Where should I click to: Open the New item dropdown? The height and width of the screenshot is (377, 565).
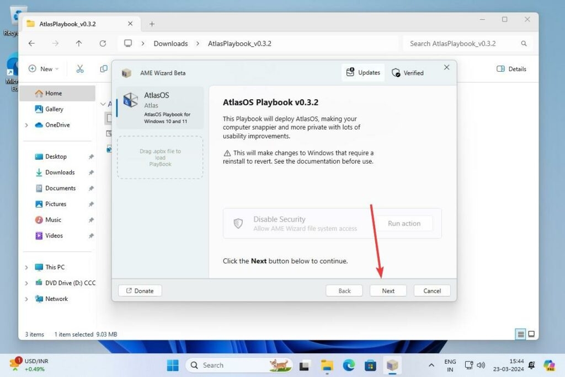click(43, 69)
